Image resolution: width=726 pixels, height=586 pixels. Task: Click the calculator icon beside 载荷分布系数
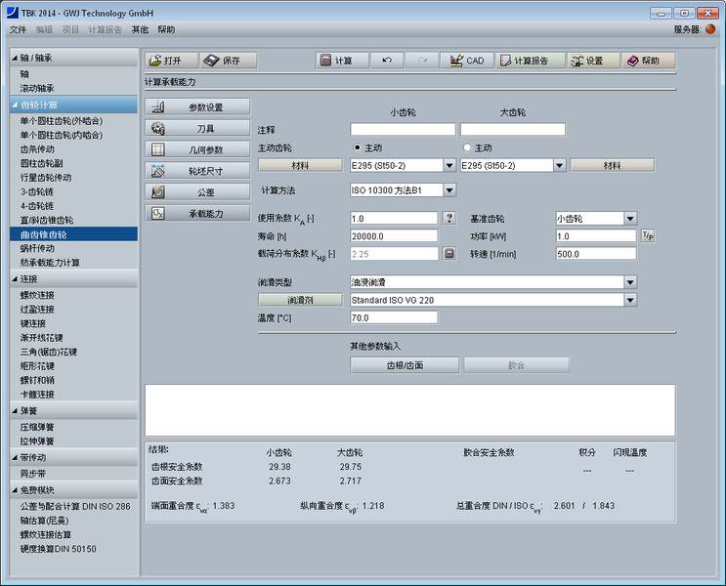(449, 254)
